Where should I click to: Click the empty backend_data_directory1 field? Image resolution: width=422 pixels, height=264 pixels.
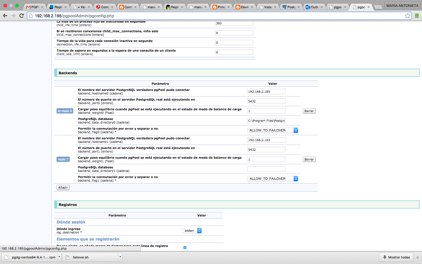click(x=266, y=169)
